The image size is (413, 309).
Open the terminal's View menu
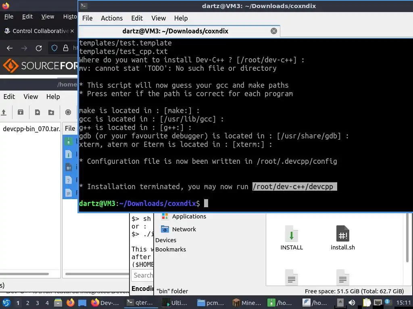point(158,18)
